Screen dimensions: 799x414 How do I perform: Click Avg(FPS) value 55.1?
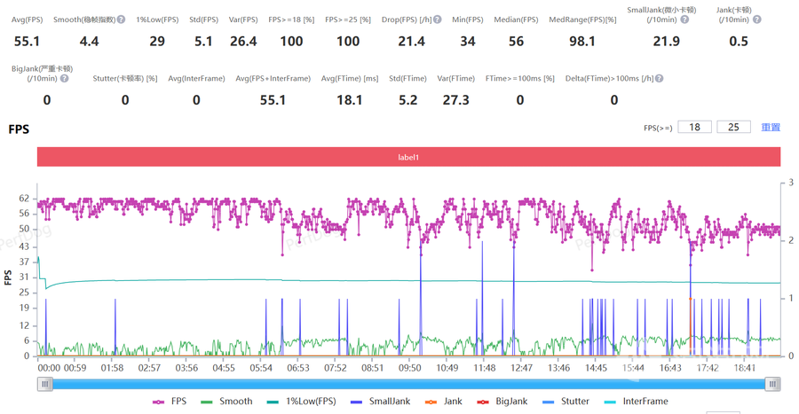click(27, 41)
